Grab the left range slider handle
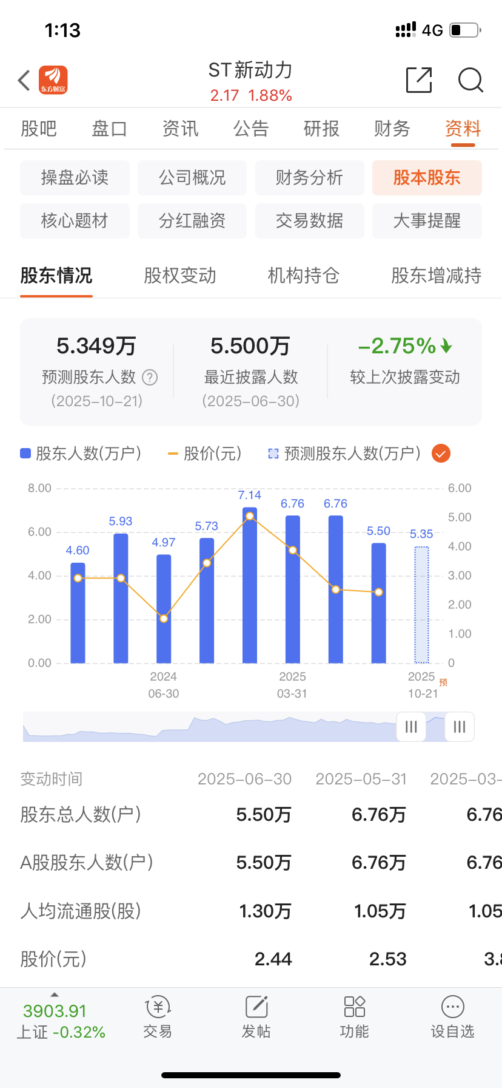This screenshot has width=502, height=1088. [411, 727]
